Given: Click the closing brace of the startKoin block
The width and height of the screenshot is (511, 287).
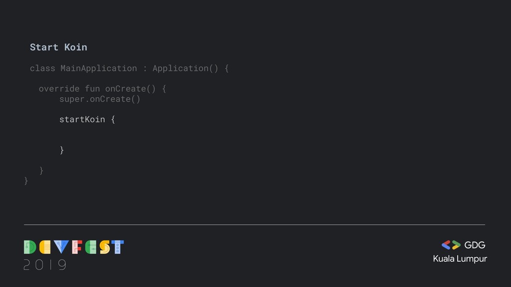Looking at the screenshot, I should pyautogui.click(x=62, y=150).
